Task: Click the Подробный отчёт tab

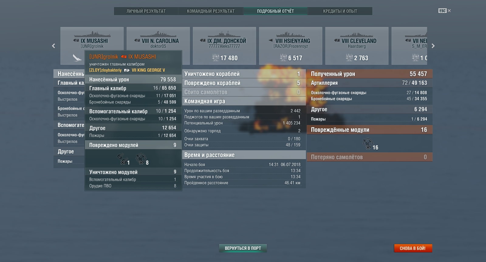Action: pos(275,11)
